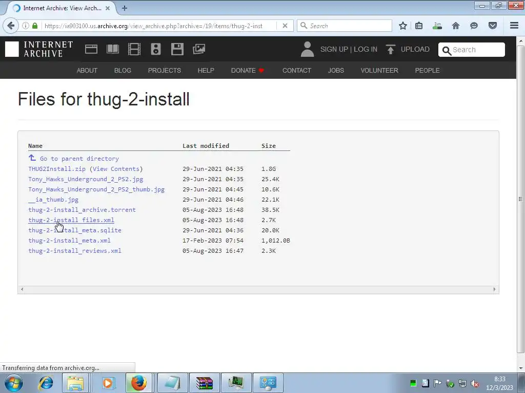Click the muted volume icon in system tray
The image size is (525, 393).
[x=475, y=383]
